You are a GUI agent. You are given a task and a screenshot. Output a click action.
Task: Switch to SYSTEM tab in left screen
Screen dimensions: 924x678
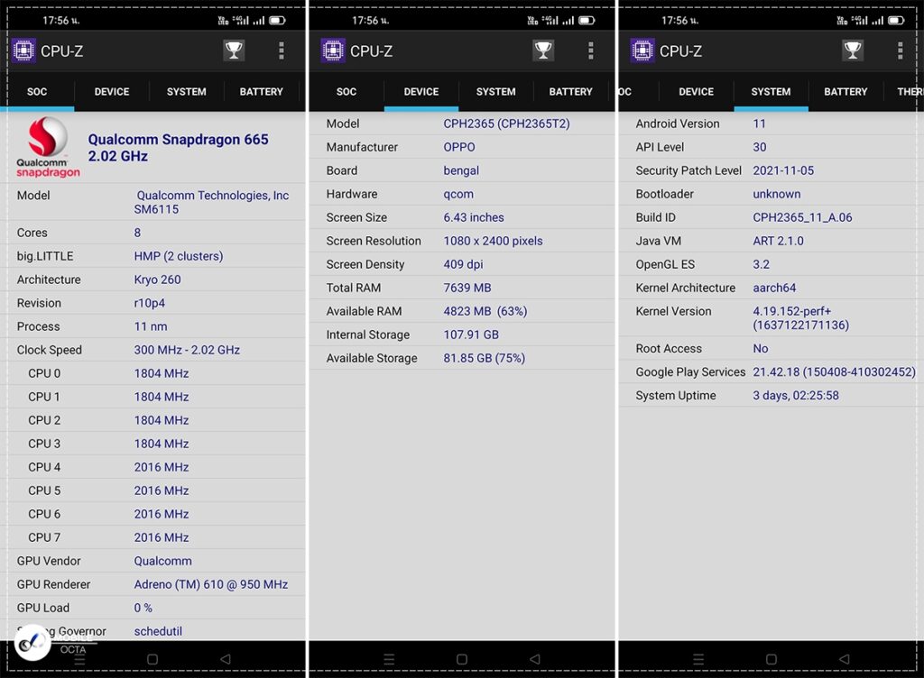186,92
